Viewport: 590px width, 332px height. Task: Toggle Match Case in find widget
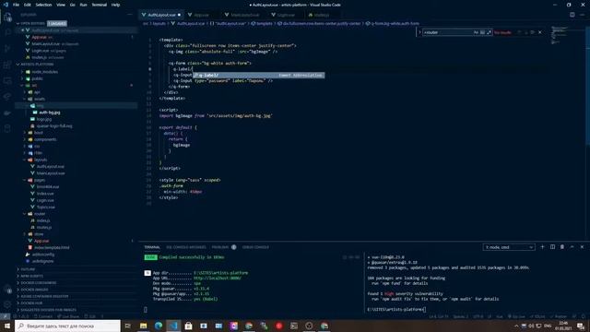pyautogui.click(x=476, y=32)
